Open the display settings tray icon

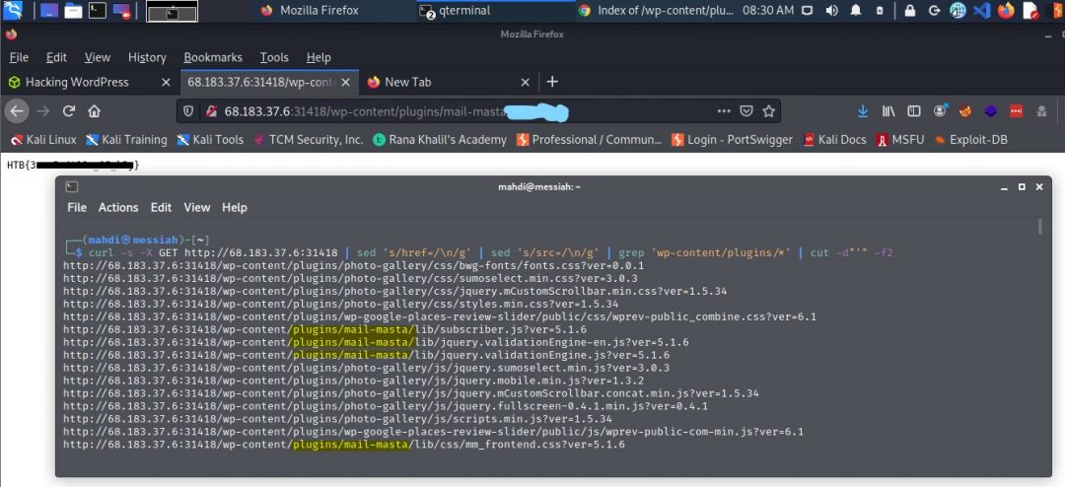(807, 10)
